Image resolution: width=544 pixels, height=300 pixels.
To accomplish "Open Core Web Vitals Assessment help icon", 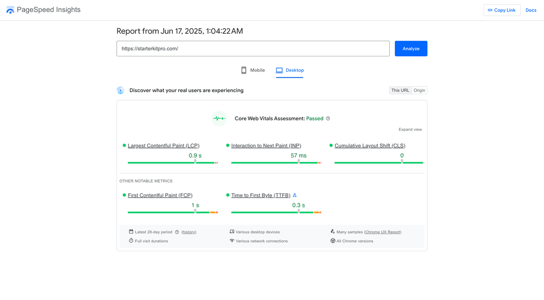I will click(328, 119).
